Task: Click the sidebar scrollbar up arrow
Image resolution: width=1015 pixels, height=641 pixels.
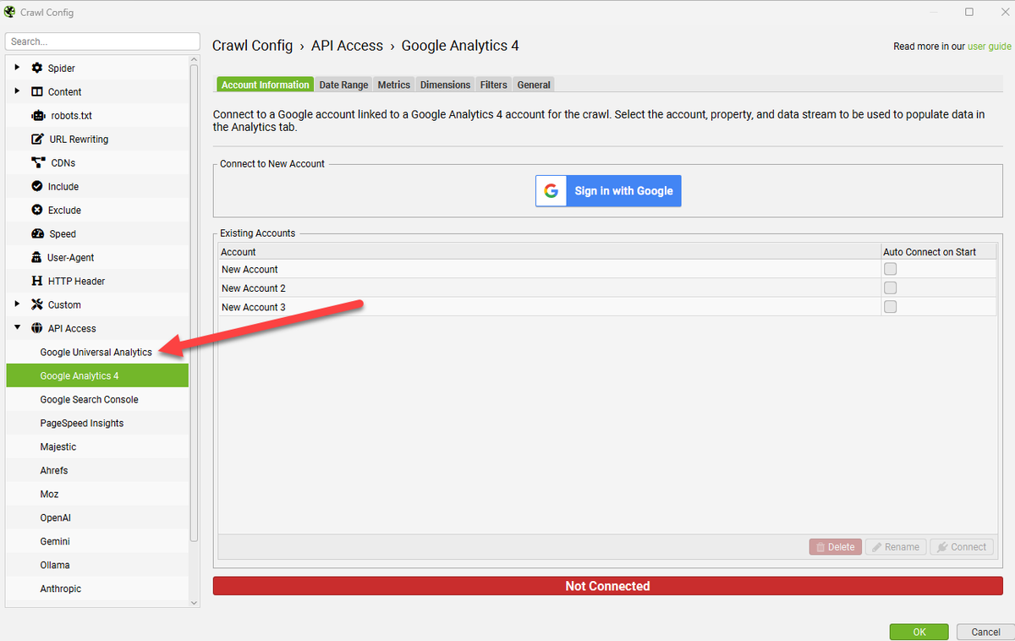Action: point(194,58)
